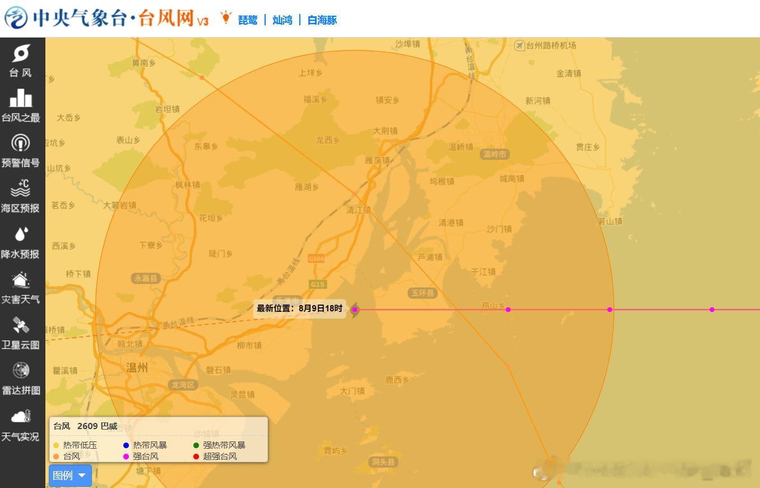Click the 强台风 magenta legend dot
Viewport: 760px width, 488px height.
click(126, 457)
